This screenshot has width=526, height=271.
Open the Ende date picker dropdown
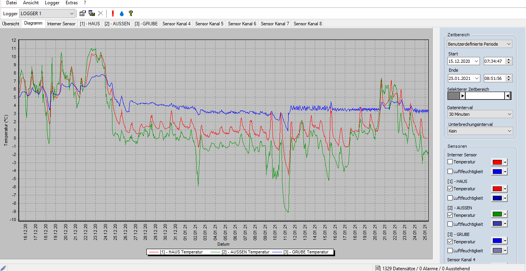(x=476, y=78)
